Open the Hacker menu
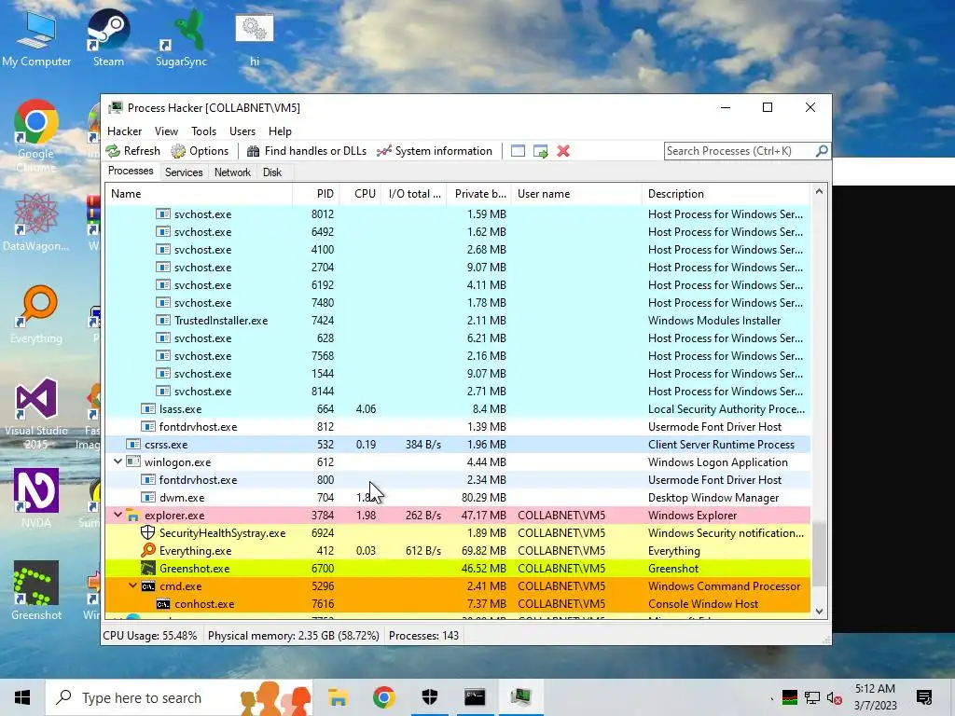This screenshot has height=716, width=955. (x=124, y=131)
